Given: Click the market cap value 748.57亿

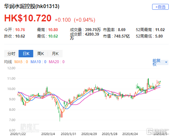Looking at the screenshot, I should point(122,36).
